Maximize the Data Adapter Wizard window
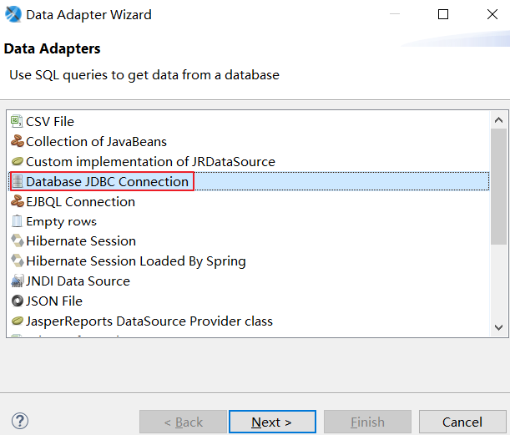 pos(443,14)
